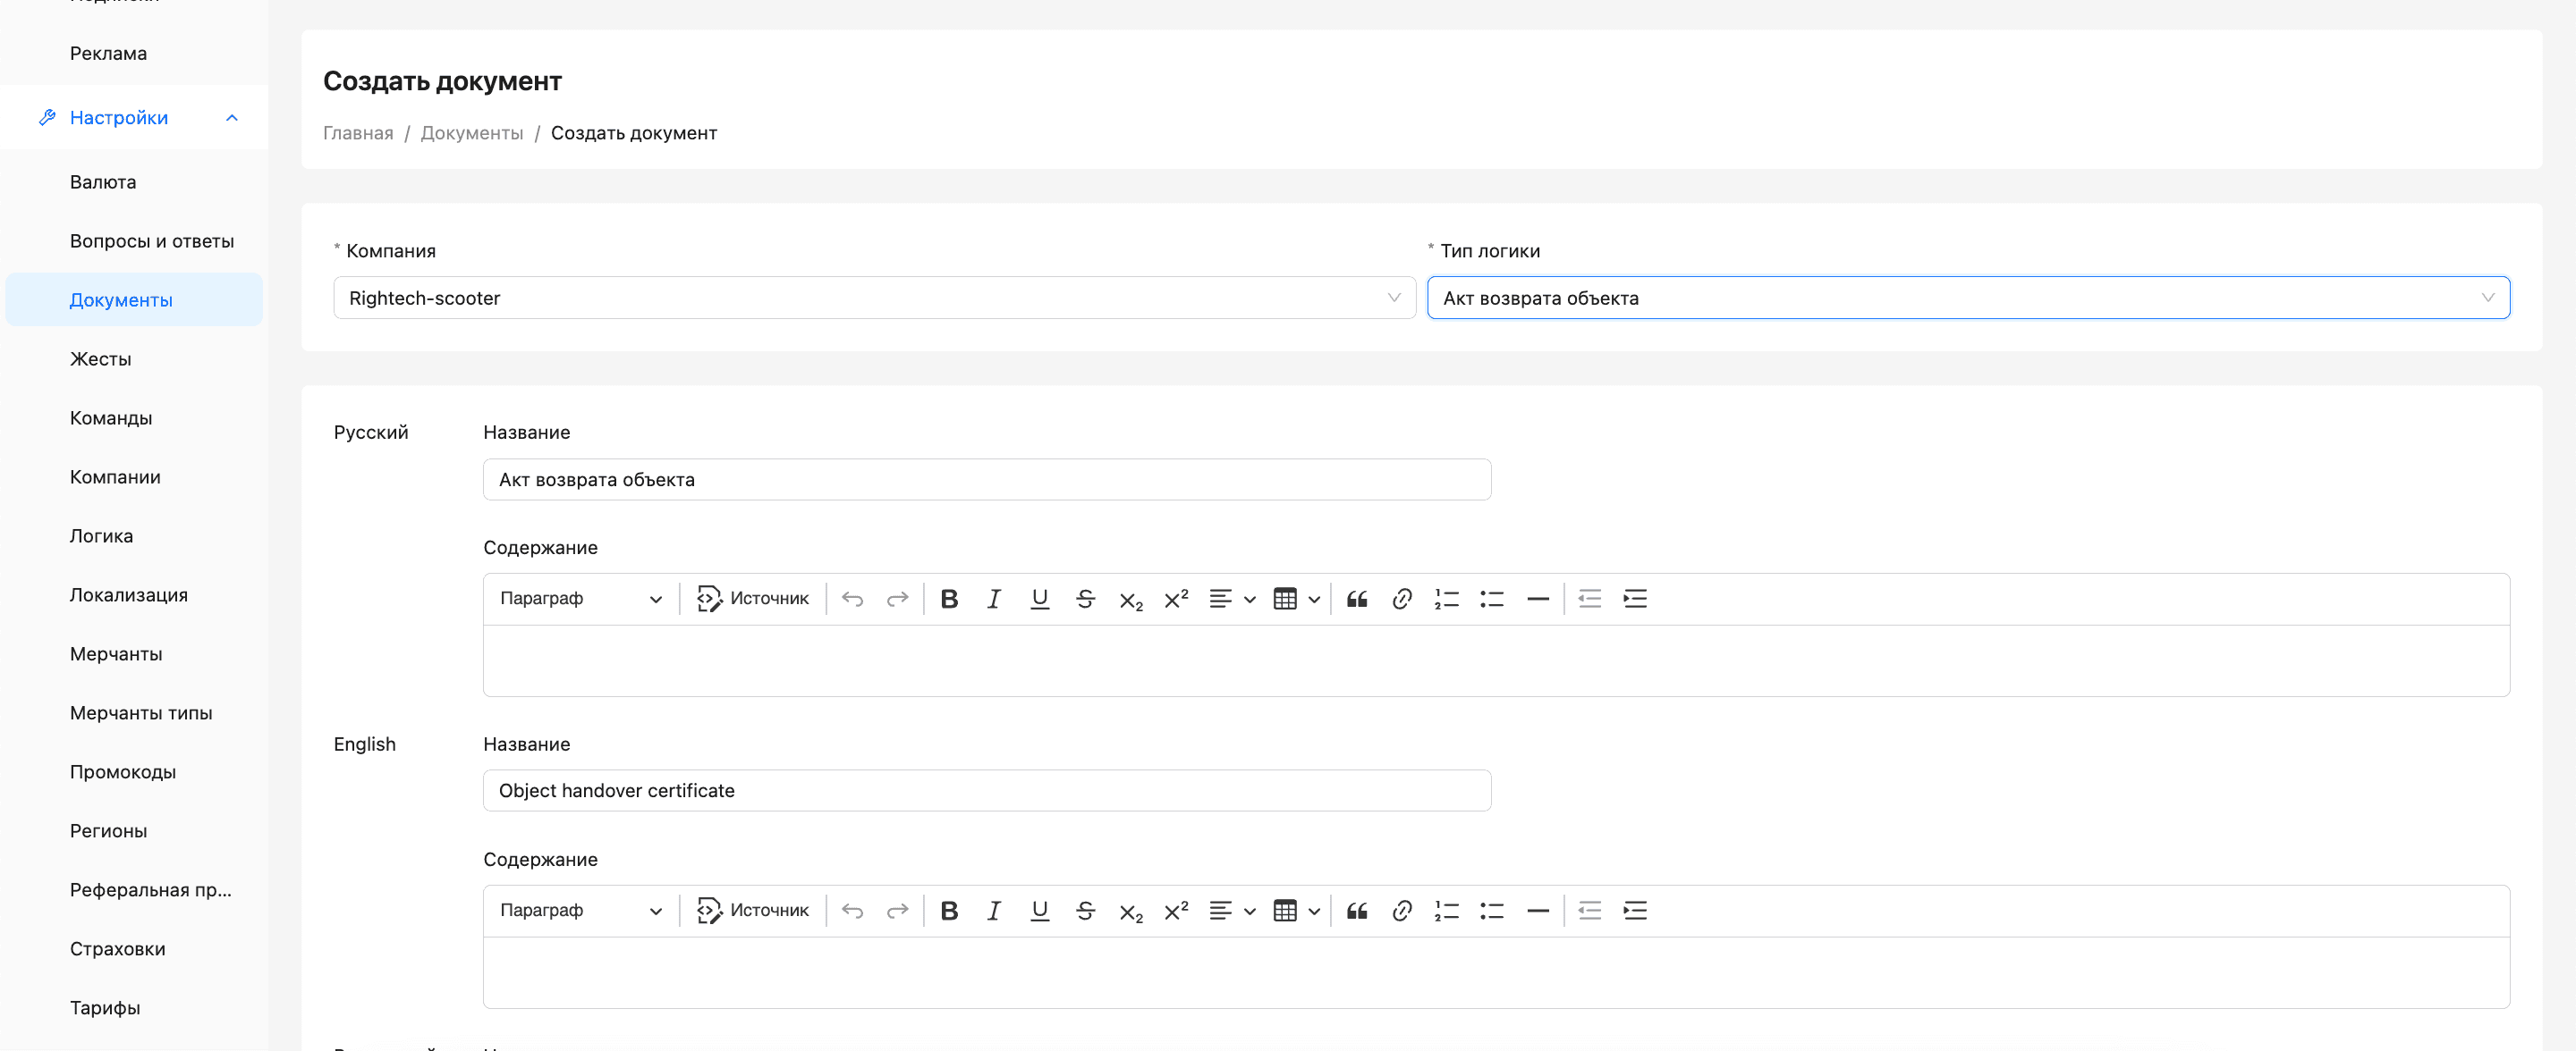Add block quote in English content editor

(1356, 910)
